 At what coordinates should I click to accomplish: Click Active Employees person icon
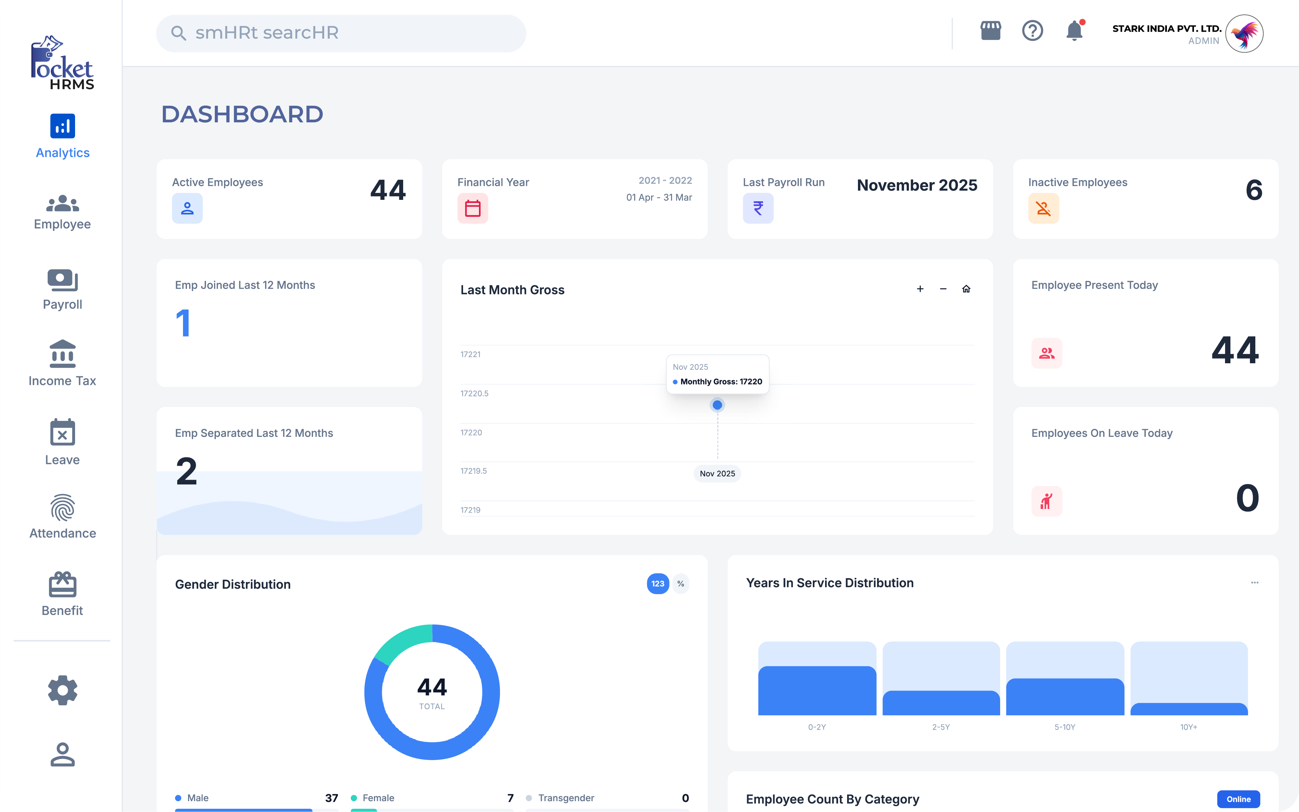187,209
